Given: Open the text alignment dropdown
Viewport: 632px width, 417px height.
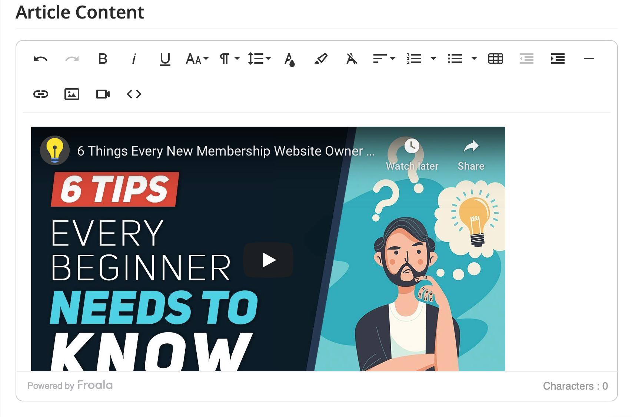Looking at the screenshot, I should tap(384, 59).
